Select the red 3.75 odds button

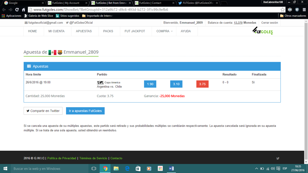(203, 84)
